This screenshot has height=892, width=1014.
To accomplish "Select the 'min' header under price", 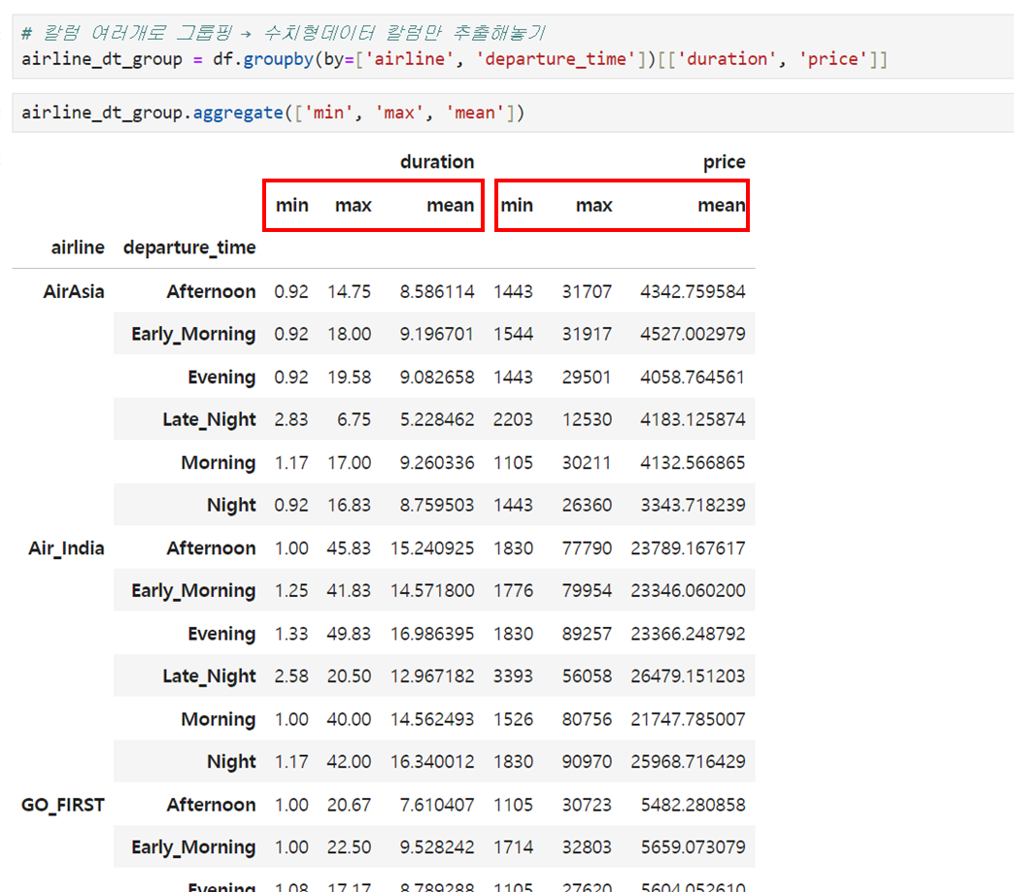I will [517, 206].
